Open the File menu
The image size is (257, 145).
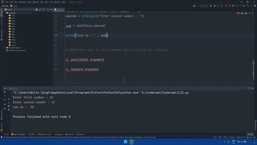(x=7, y=2)
